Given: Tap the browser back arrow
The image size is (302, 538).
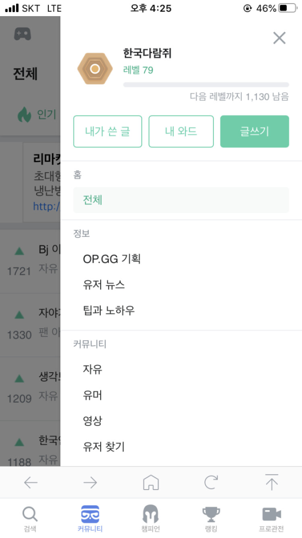Looking at the screenshot, I should 31,482.
